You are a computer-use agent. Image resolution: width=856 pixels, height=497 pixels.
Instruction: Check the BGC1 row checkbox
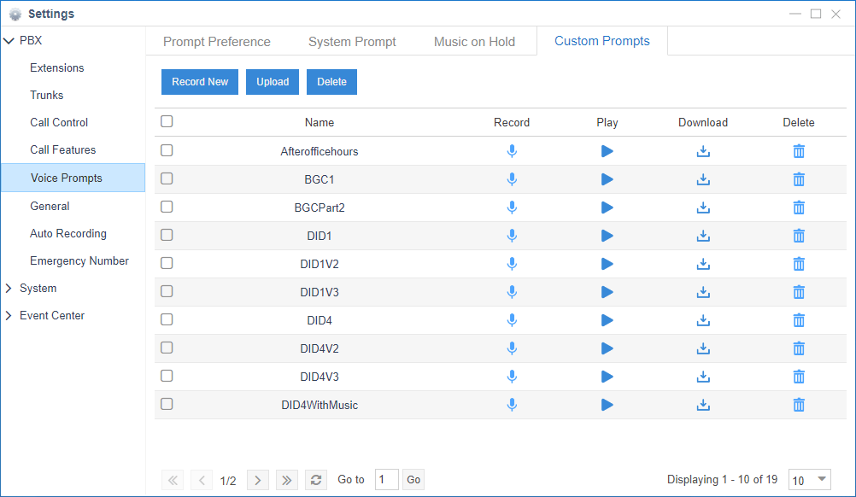click(167, 178)
